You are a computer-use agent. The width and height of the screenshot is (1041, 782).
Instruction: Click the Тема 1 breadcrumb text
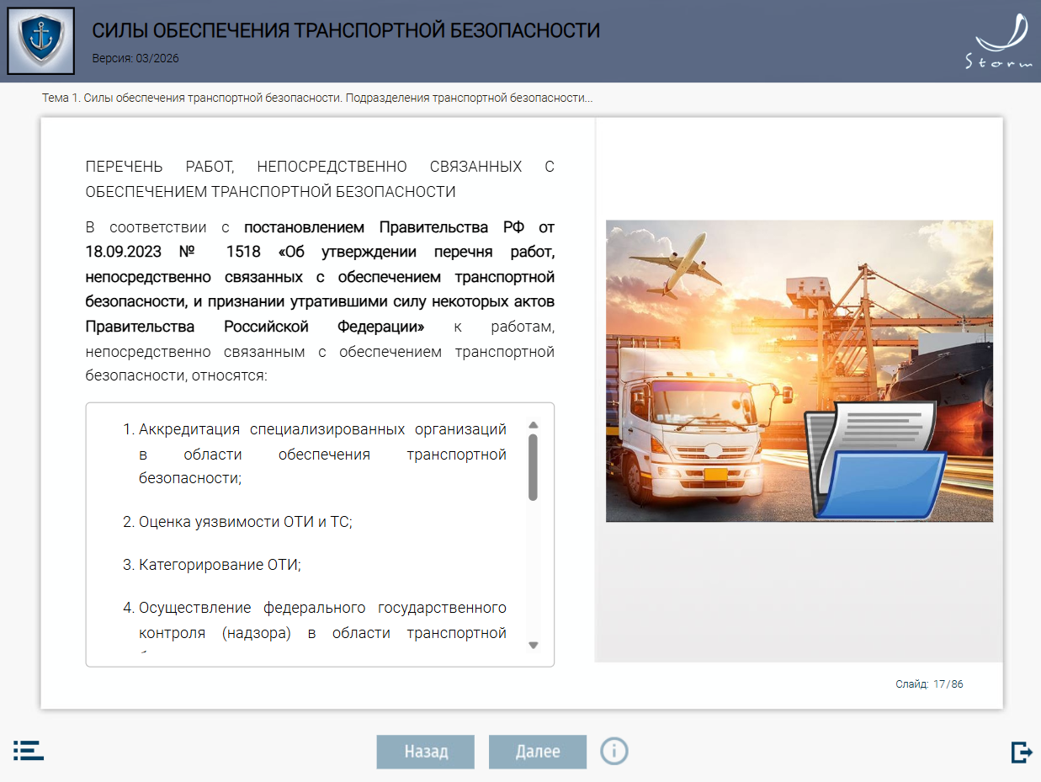[x=317, y=98]
